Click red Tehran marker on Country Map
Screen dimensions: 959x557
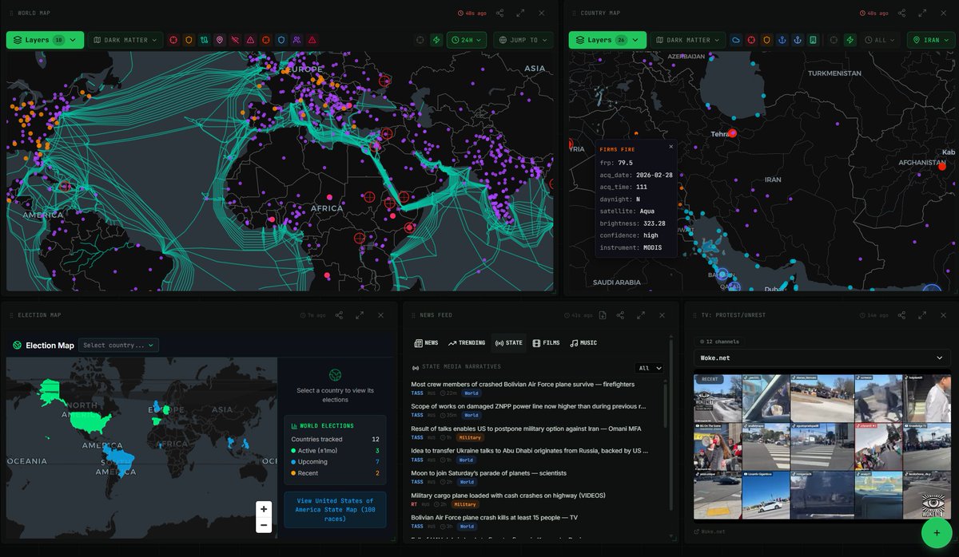pyautogui.click(x=732, y=133)
